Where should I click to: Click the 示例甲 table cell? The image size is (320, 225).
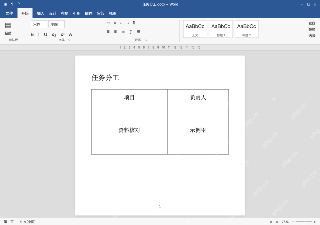coord(198,138)
